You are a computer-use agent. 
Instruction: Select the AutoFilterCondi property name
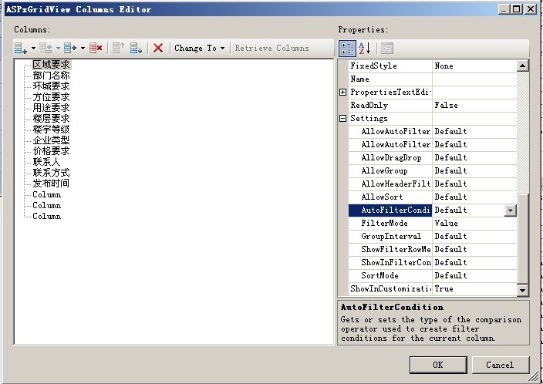click(390, 211)
